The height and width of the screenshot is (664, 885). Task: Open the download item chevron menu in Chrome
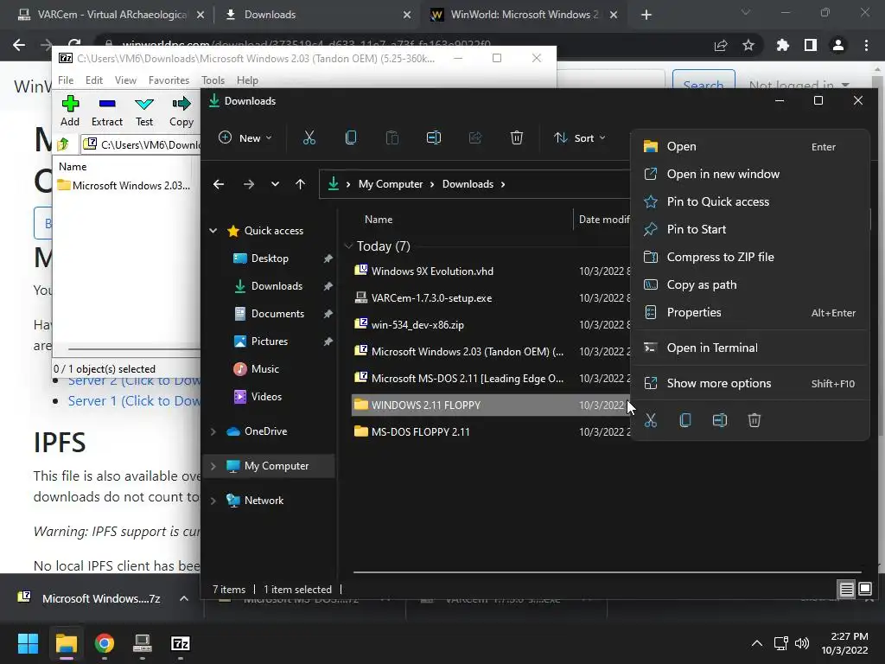coord(183,598)
